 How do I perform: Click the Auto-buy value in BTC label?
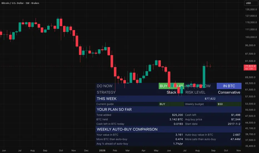pos(199,135)
